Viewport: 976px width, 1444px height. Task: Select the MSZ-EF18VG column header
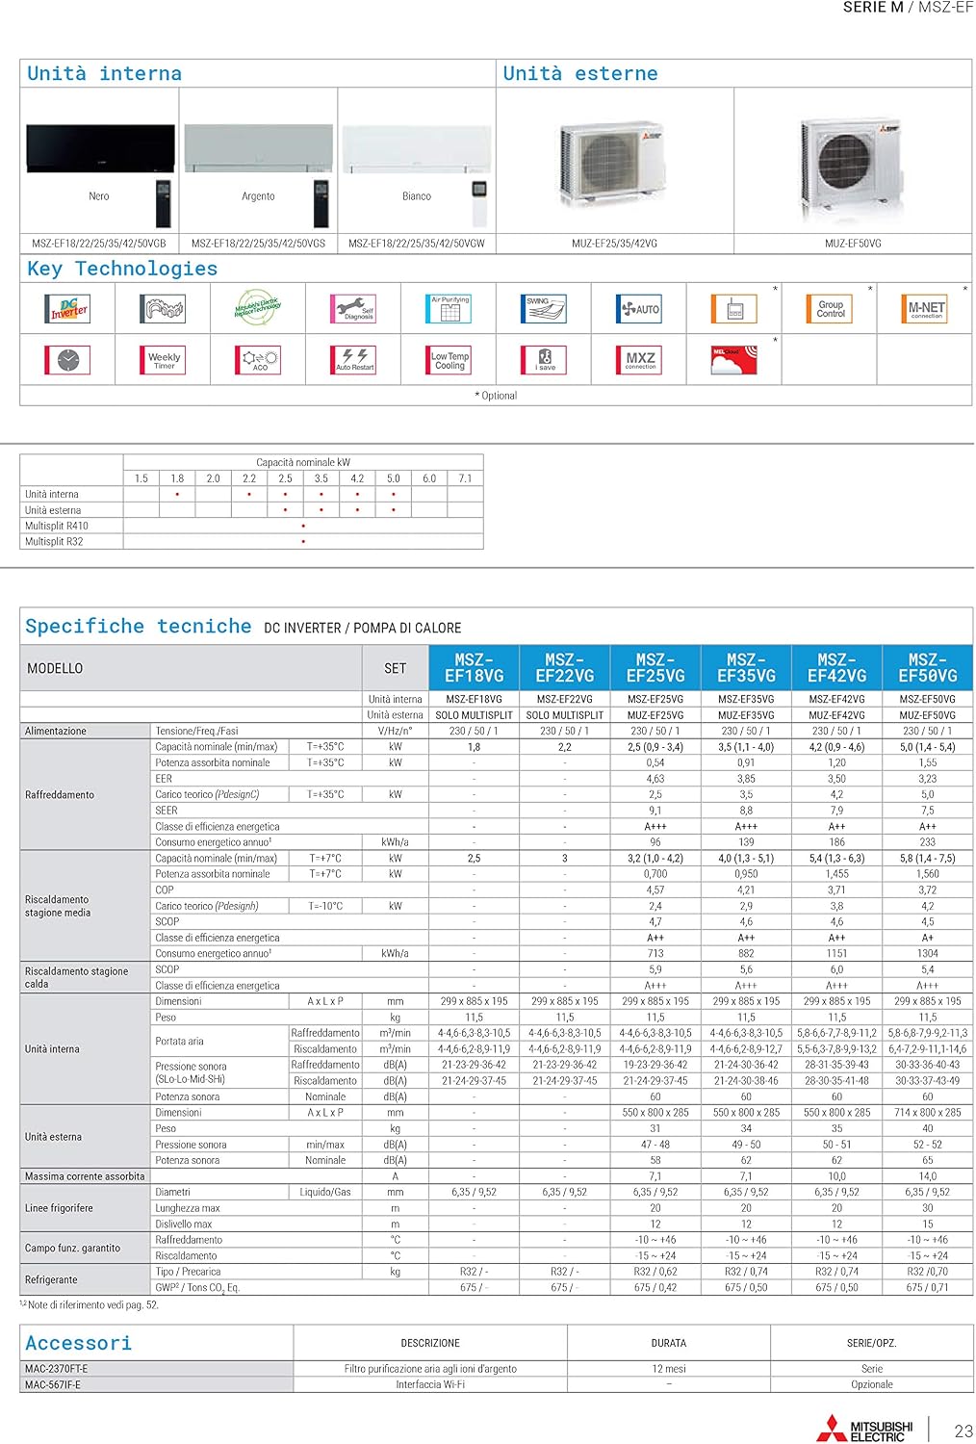(474, 667)
